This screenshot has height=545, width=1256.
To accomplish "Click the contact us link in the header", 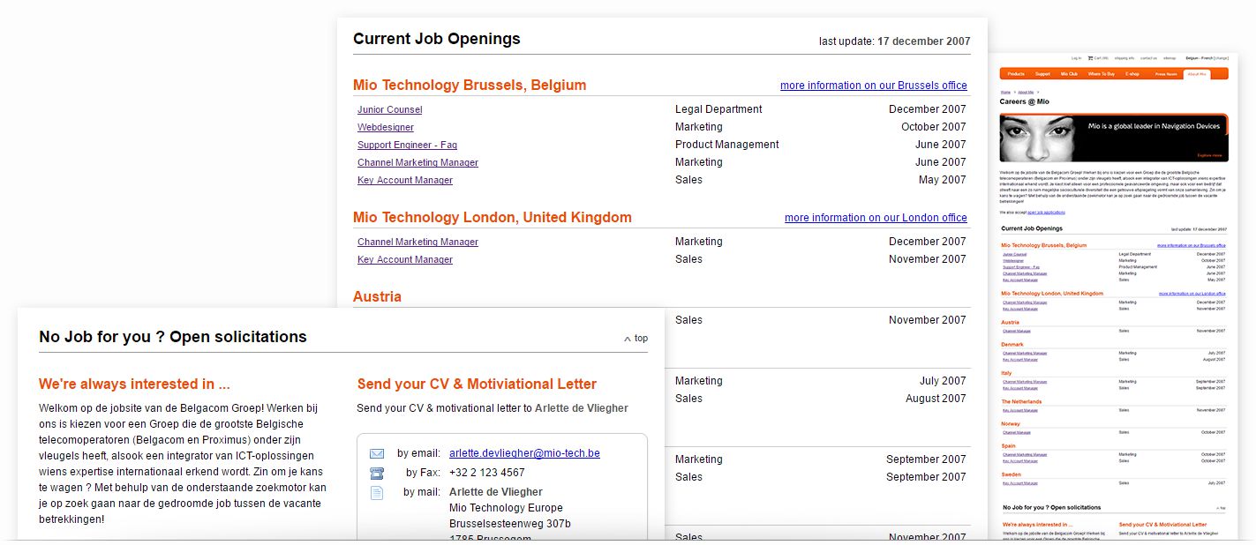I will [x=1148, y=58].
